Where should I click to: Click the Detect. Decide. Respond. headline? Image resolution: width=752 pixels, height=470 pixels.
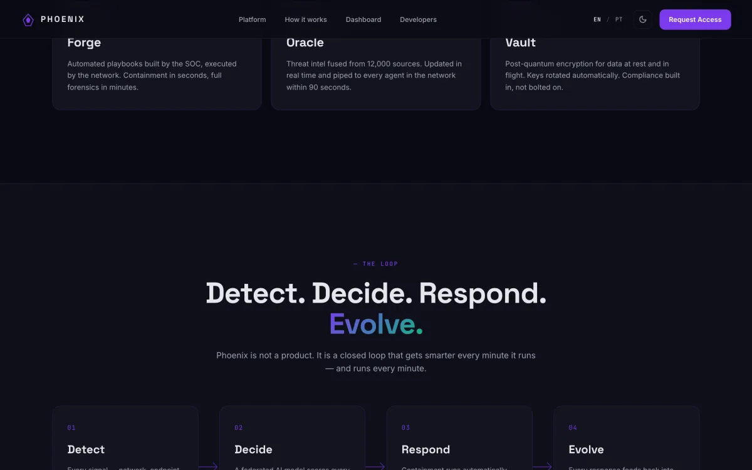(376, 293)
